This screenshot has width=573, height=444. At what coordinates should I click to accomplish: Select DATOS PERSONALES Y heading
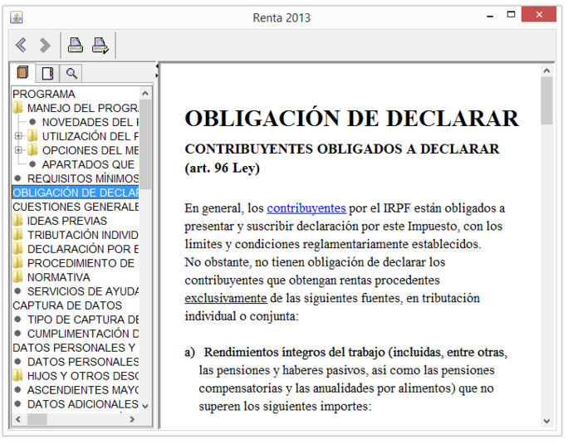[74, 348]
